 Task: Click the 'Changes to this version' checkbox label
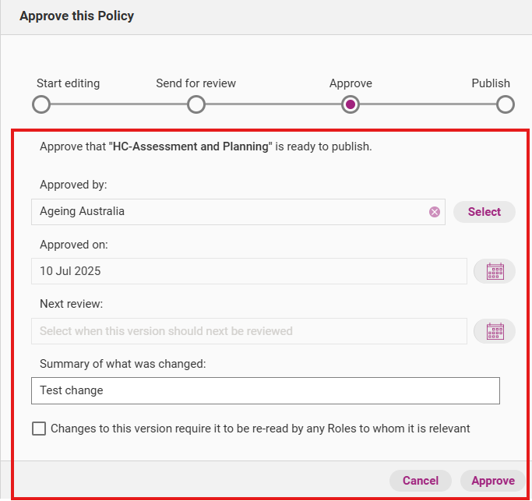coord(260,429)
